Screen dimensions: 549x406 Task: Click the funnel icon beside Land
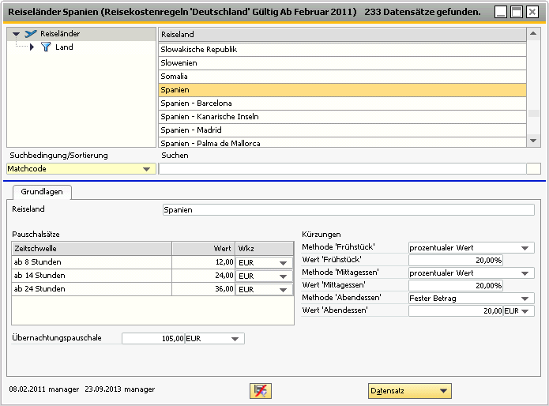click(x=46, y=47)
